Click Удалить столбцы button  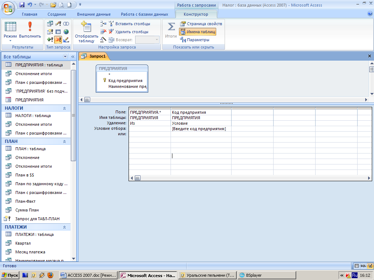[129, 32]
